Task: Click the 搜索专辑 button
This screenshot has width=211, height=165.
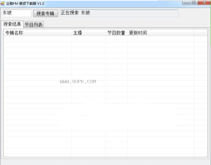Action: pyautogui.click(x=46, y=13)
